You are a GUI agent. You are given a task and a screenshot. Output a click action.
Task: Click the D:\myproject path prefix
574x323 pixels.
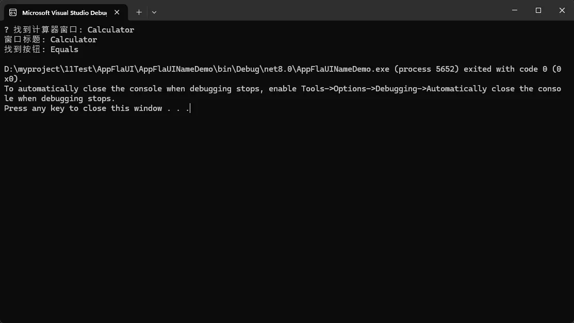coord(31,69)
